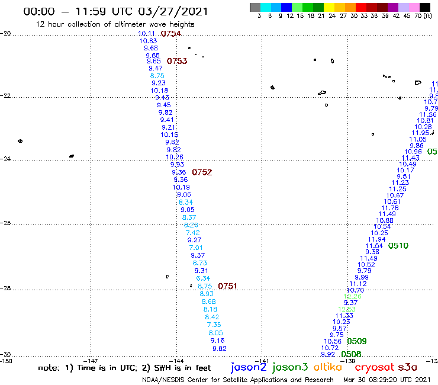Click the wave height value 9.23
The width and height of the screenshot is (438, 385).
159,83
